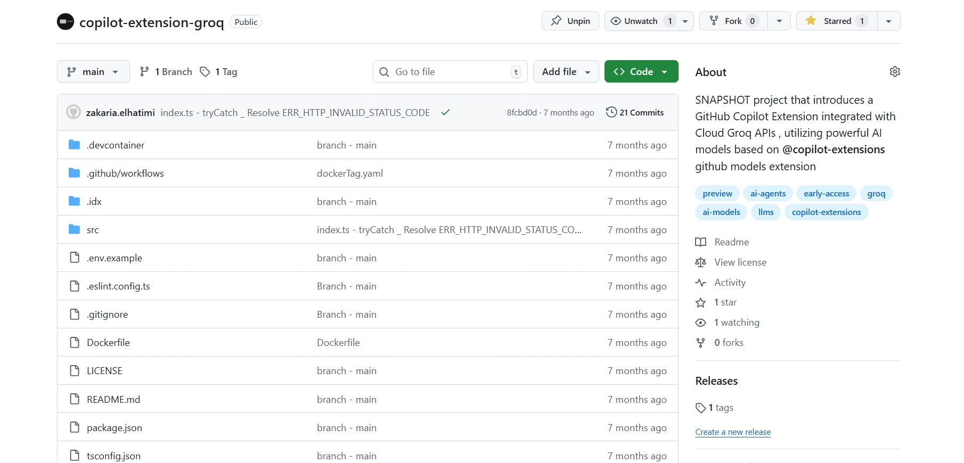
Task: Click the .github/workflows folder icon
Action: (x=75, y=173)
